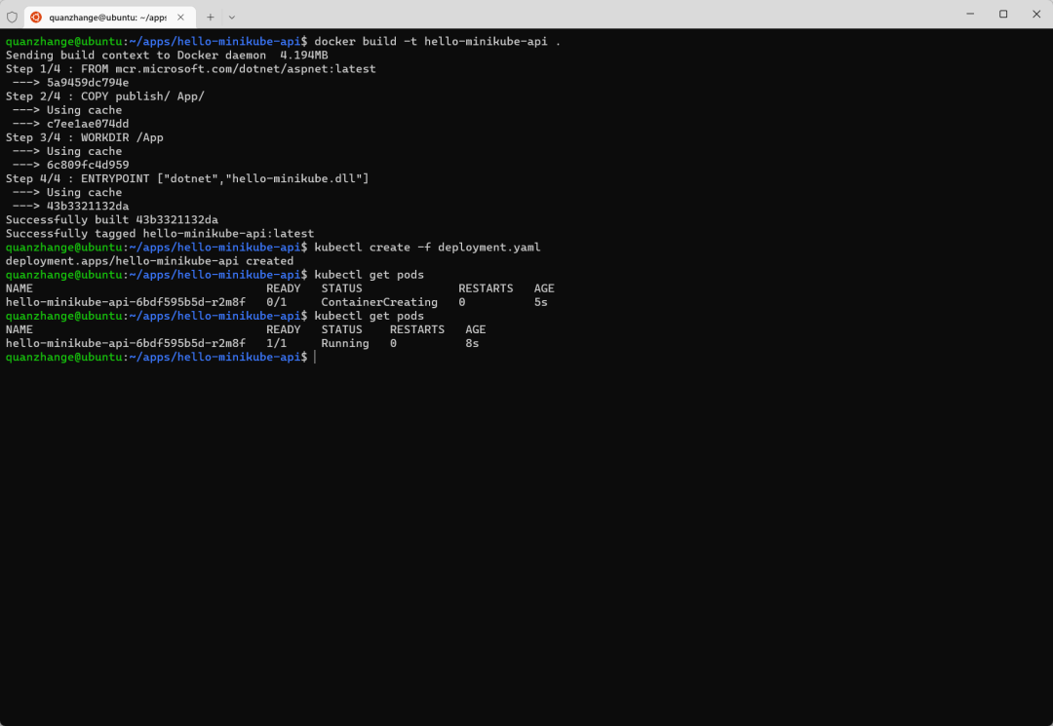Screen dimensions: 1053x726
Task: Click the shield icon left of the tab
Action: coord(12,17)
